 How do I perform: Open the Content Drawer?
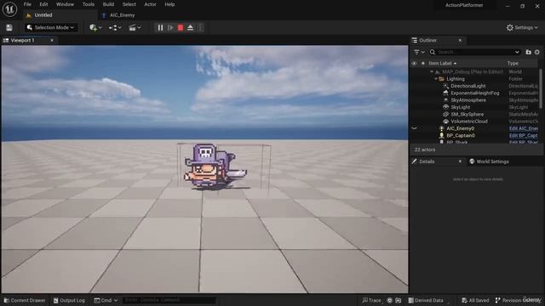click(25, 300)
